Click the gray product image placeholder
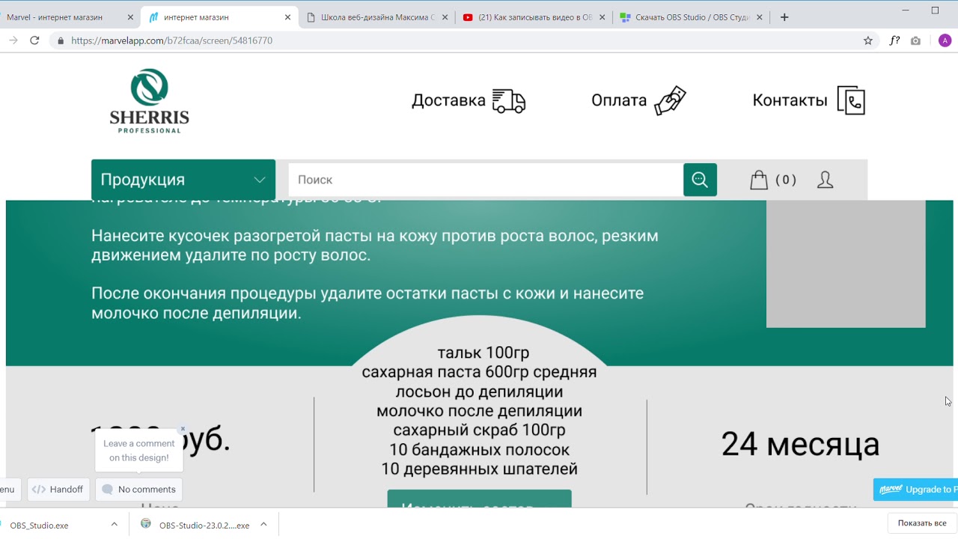This screenshot has height=539, width=958. (846, 264)
